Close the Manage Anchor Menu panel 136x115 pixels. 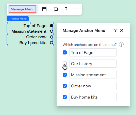122,30
